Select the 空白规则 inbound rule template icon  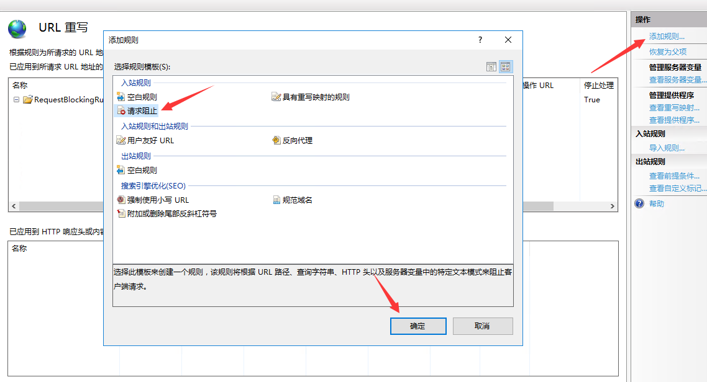click(121, 97)
